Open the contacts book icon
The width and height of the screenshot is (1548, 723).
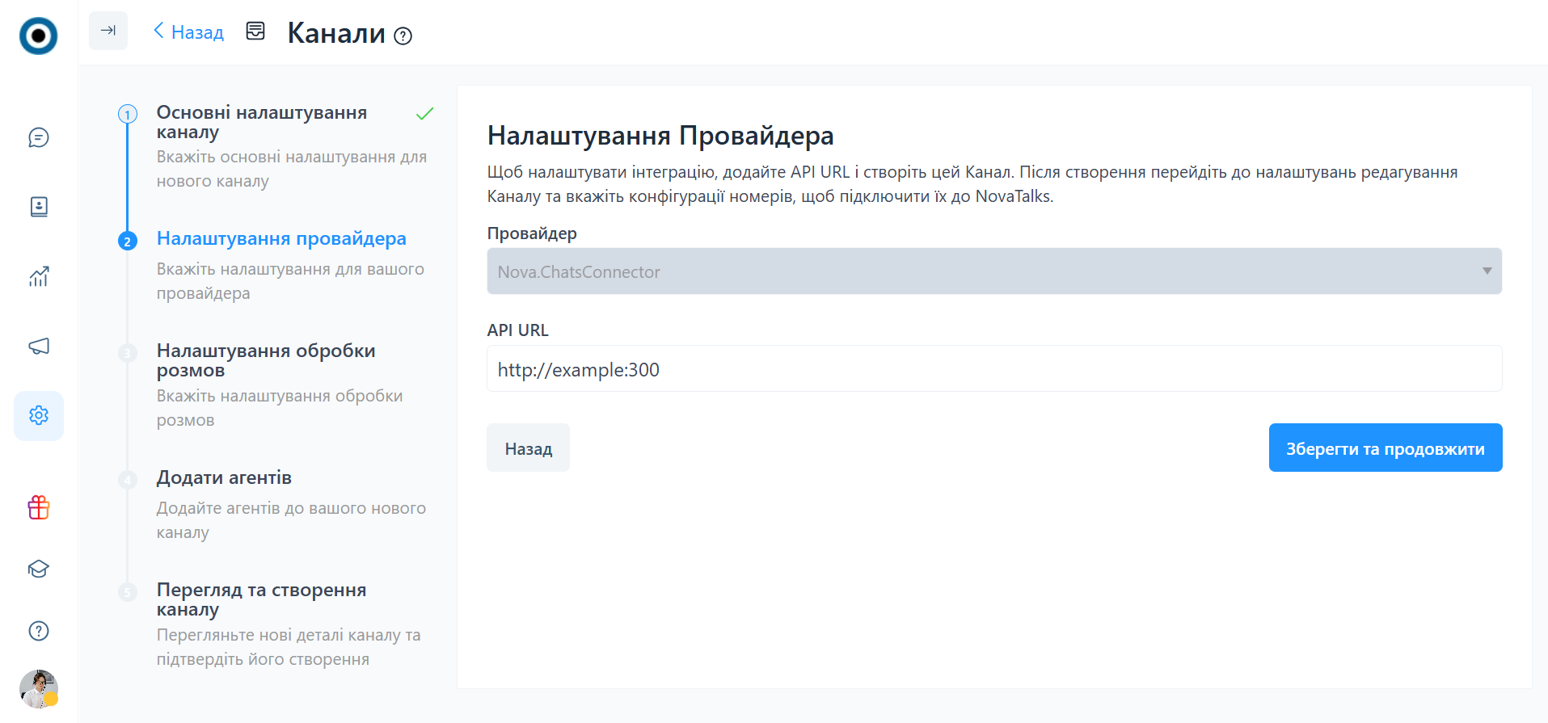click(x=39, y=207)
